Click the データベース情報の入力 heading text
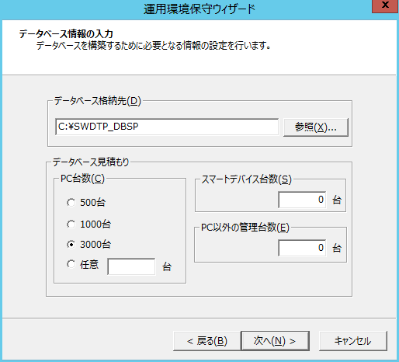399x362 pixels. [x=66, y=33]
